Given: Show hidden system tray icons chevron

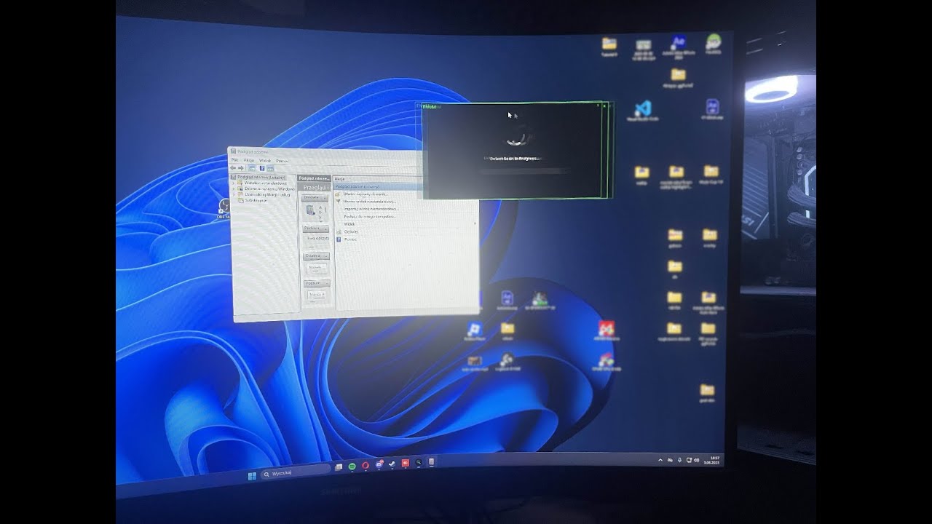Looking at the screenshot, I should [660, 460].
